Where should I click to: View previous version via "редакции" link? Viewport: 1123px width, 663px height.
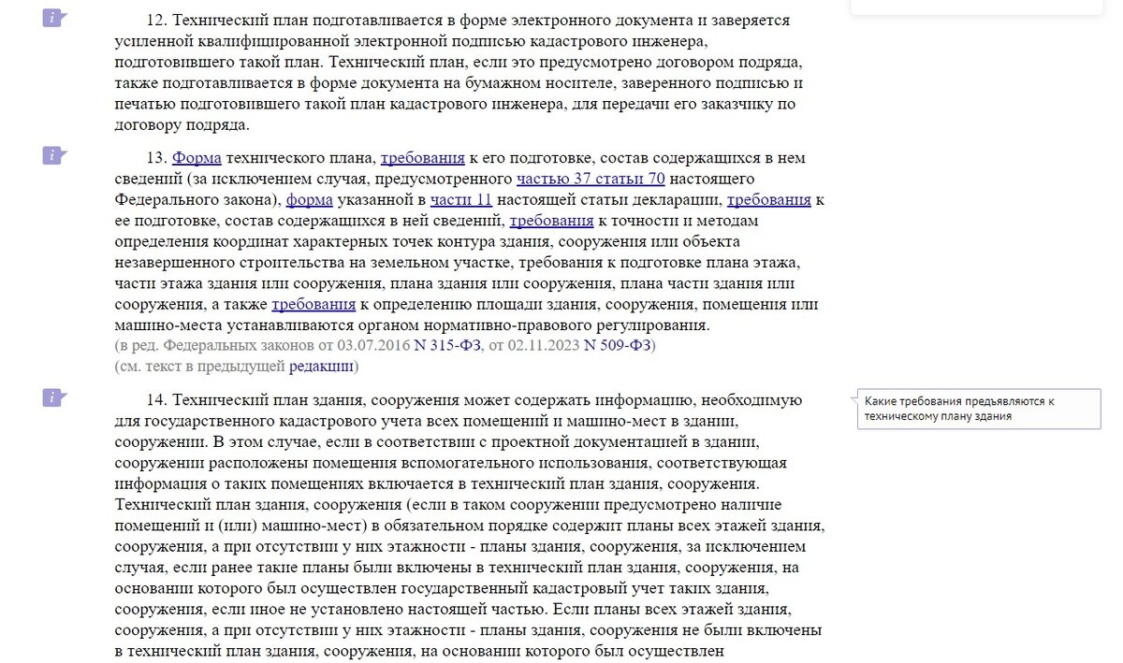click(x=319, y=366)
